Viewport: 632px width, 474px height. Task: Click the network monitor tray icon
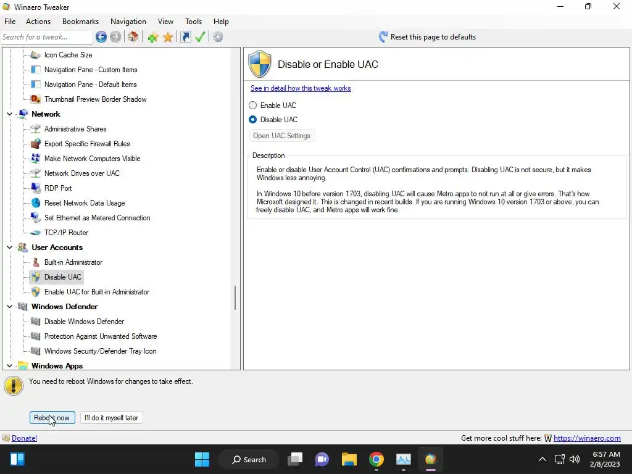[559, 459]
